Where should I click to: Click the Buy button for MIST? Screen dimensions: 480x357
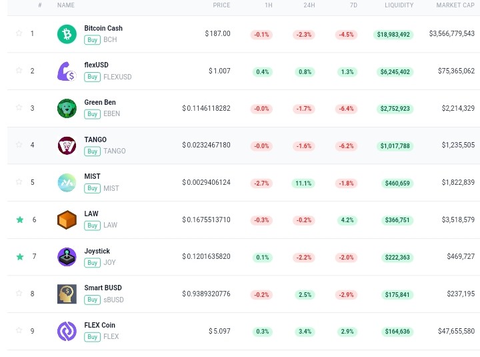coord(92,188)
